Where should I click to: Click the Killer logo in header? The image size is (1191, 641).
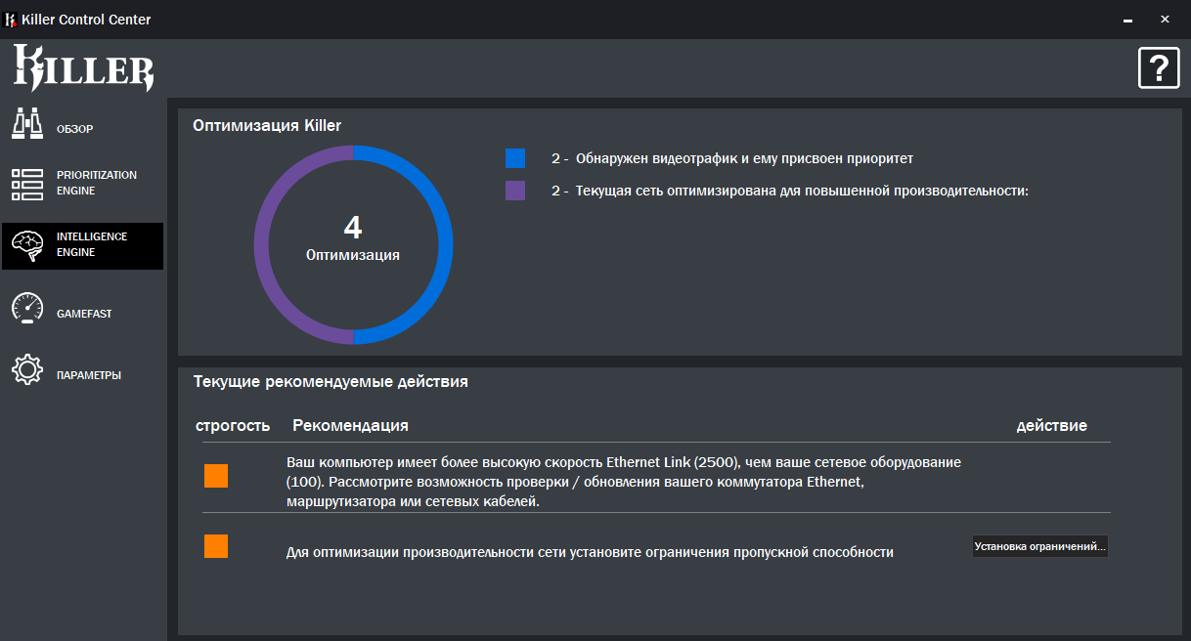(x=83, y=68)
